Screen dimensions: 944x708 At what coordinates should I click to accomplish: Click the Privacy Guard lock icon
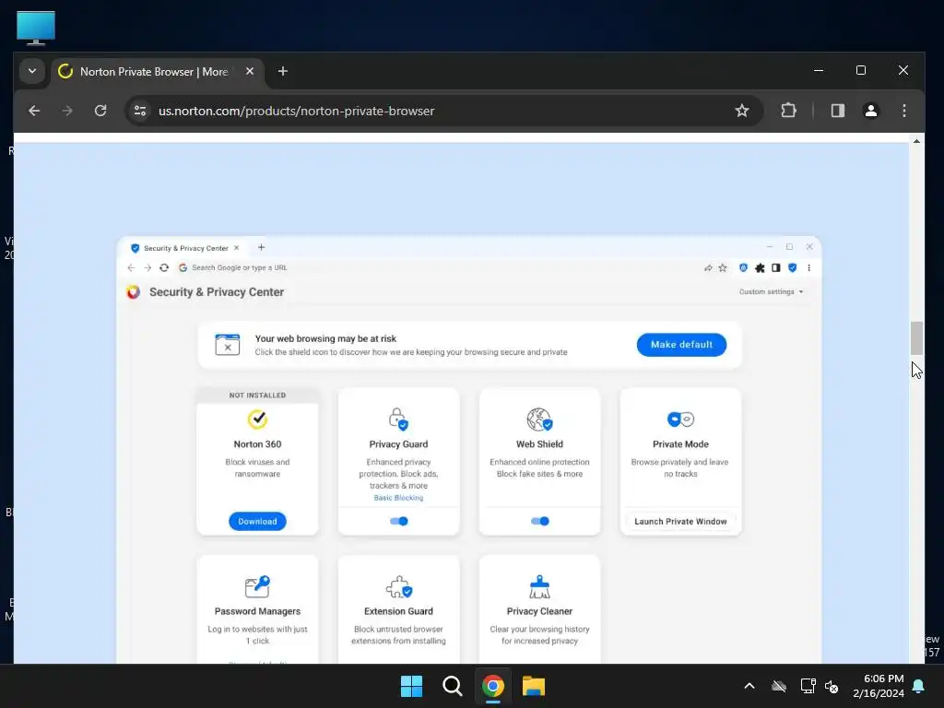click(398, 419)
